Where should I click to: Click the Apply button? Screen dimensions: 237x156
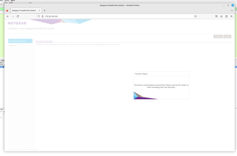(227, 36)
